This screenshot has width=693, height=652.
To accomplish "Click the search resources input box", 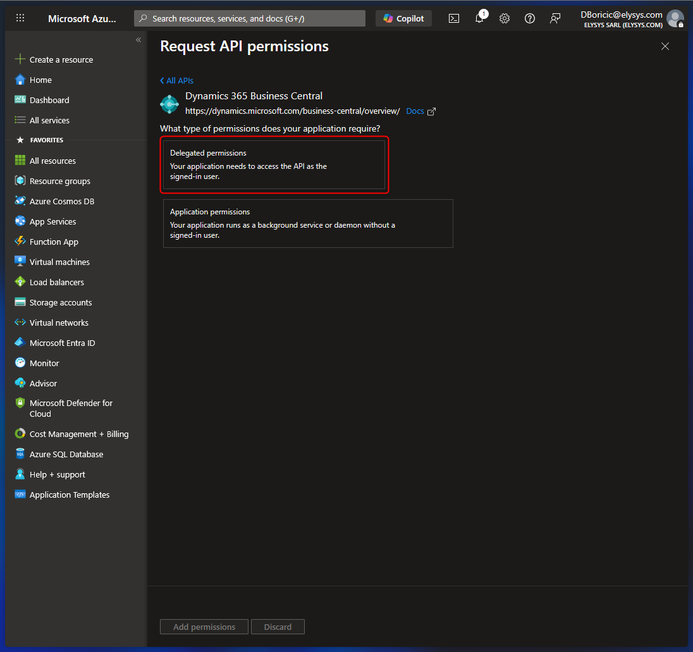I will [250, 18].
